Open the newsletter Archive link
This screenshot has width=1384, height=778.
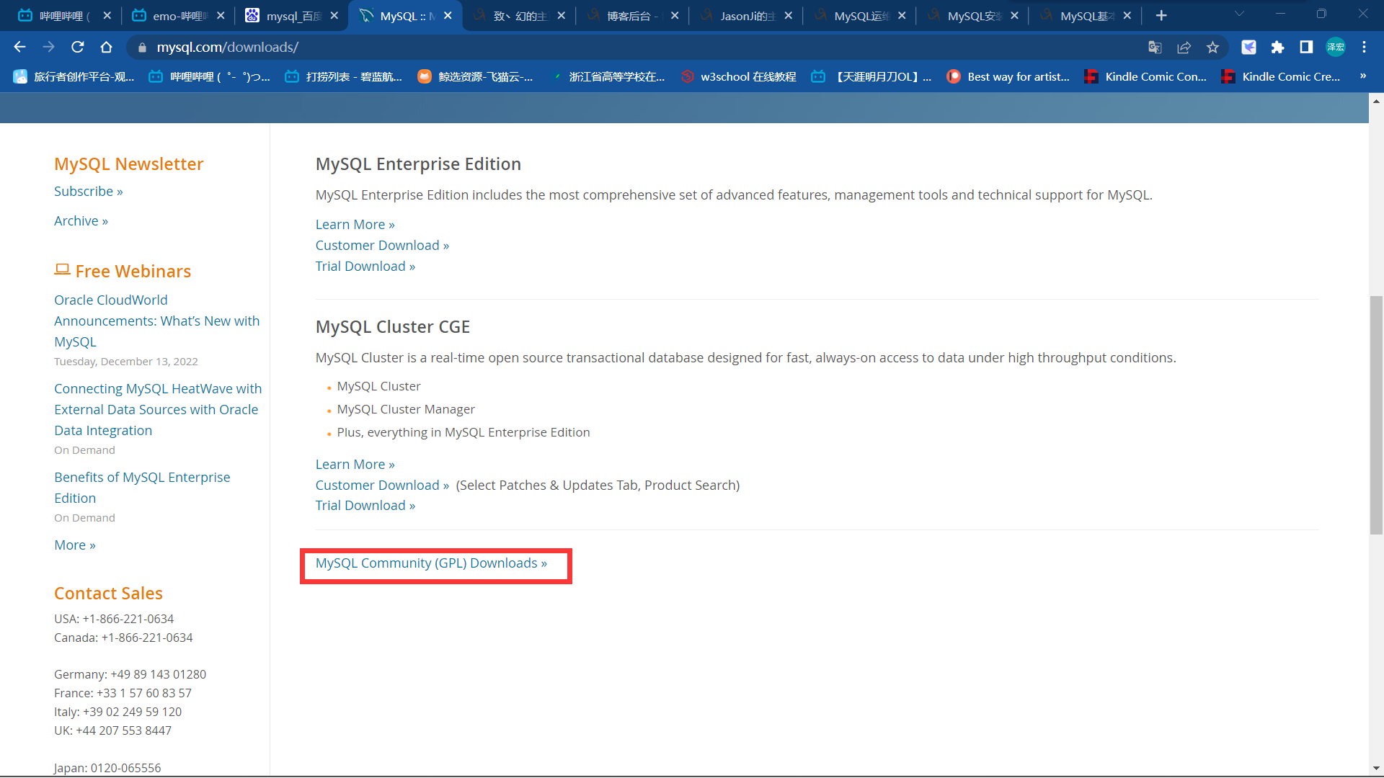pyautogui.click(x=81, y=220)
